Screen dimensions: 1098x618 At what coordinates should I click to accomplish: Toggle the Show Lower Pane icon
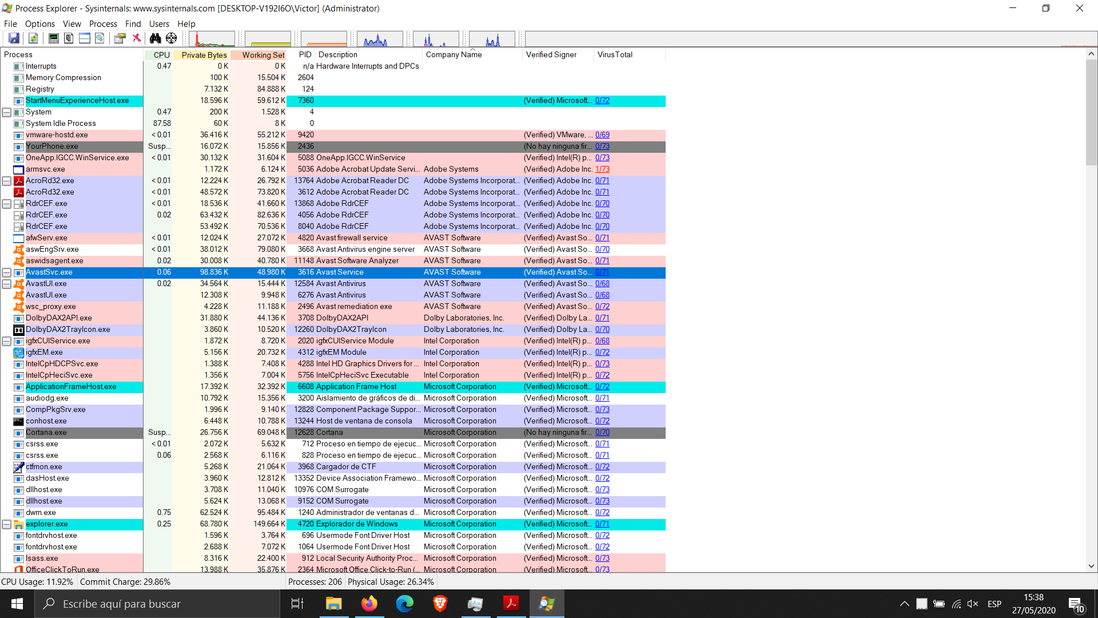84,38
